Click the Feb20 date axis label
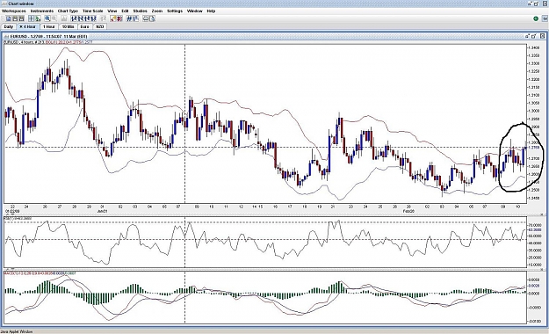The height and width of the screenshot is (334, 549). [x=408, y=211]
